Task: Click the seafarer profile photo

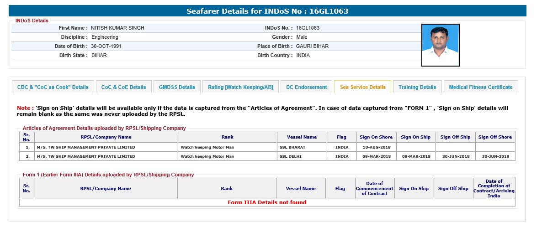Action: coord(440,45)
